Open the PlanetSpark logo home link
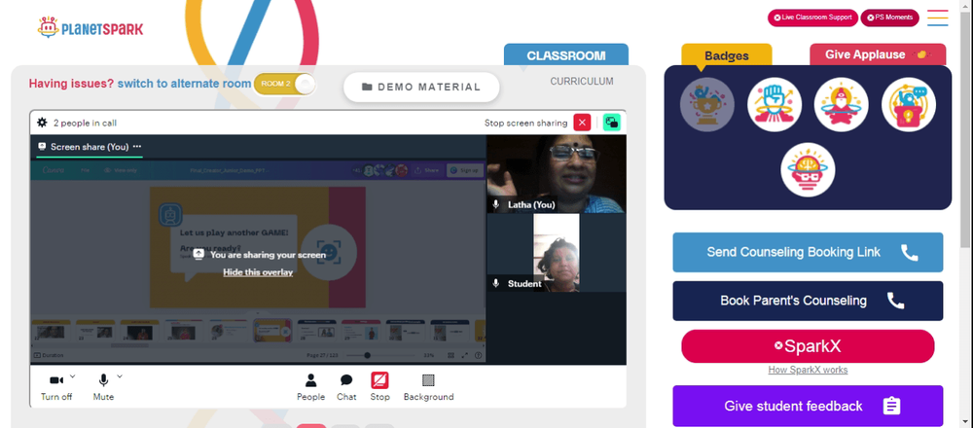The height and width of the screenshot is (428, 973). (90, 28)
